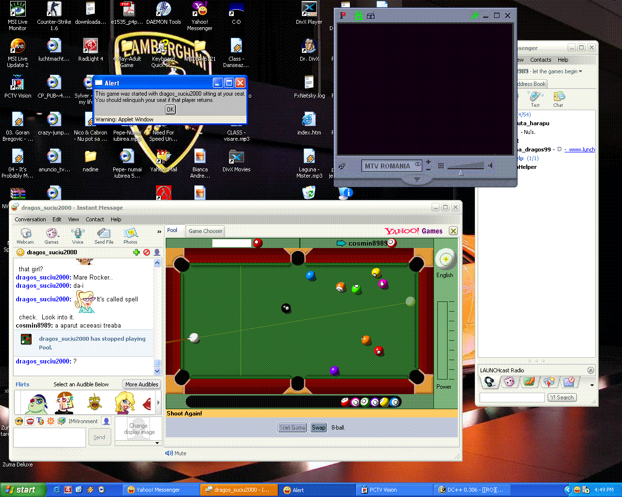This screenshot has width=622, height=497.
Task: Click the Y! Search button
Action: pyautogui.click(x=562, y=398)
